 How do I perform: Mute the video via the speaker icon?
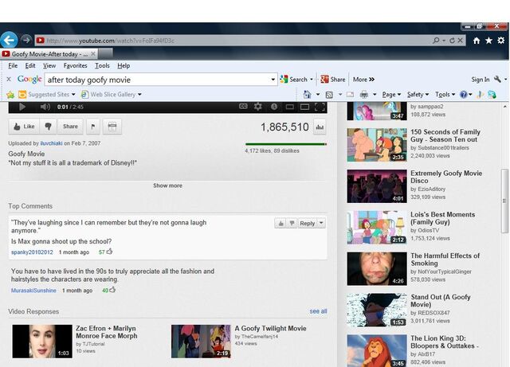(45, 107)
